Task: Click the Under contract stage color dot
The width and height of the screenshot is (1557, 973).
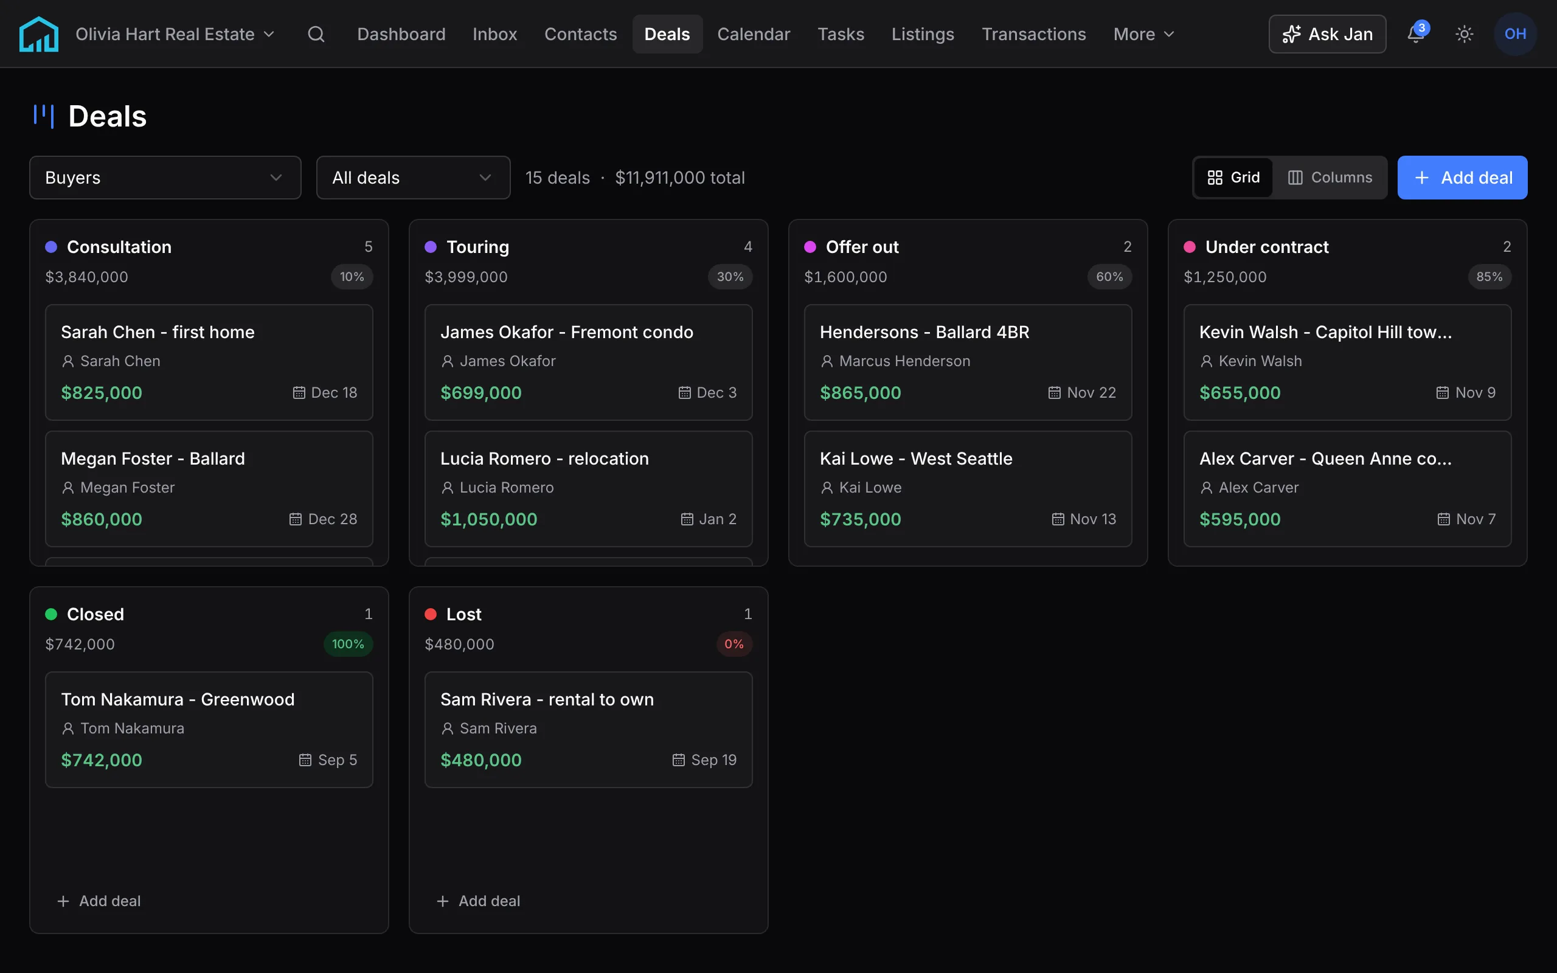Action: (1190, 247)
